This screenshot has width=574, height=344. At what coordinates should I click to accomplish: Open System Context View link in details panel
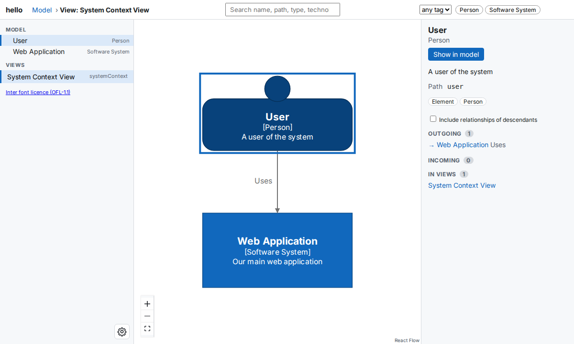coord(462,185)
